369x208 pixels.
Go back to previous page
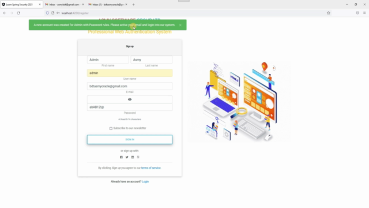[5, 13]
